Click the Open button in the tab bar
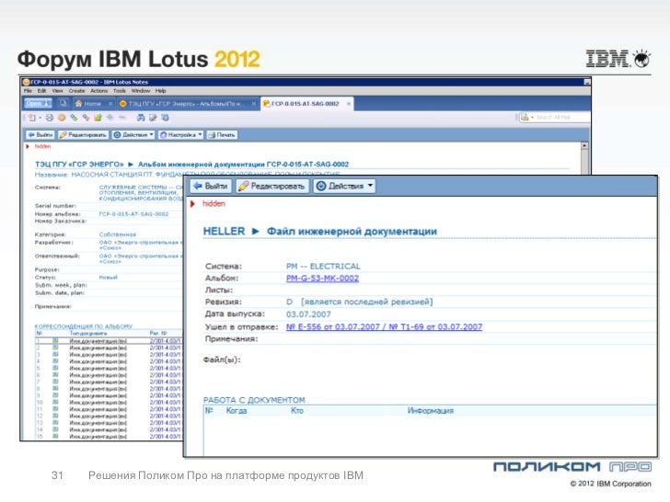This screenshot has width=670, height=502. (x=38, y=103)
